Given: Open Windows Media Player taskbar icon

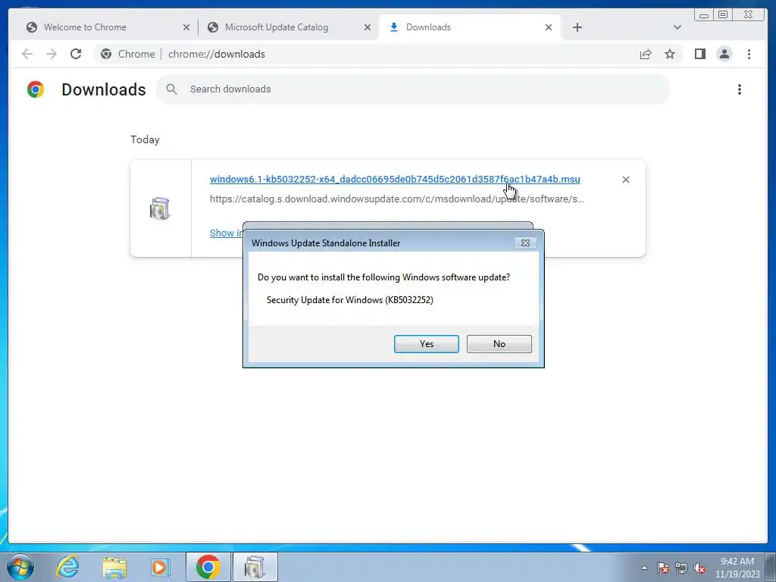Looking at the screenshot, I should point(159,567).
